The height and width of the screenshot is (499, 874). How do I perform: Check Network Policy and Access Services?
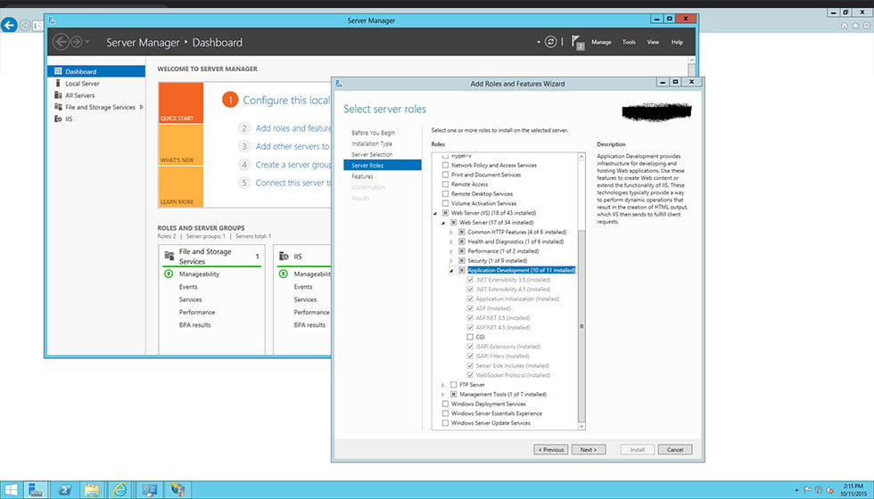click(445, 166)
